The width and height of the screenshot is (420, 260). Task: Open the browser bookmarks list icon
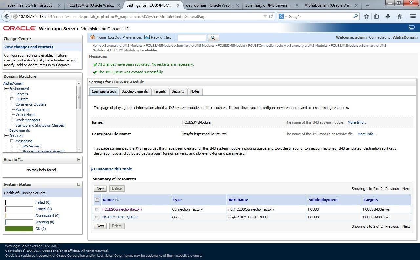[377, 16]
